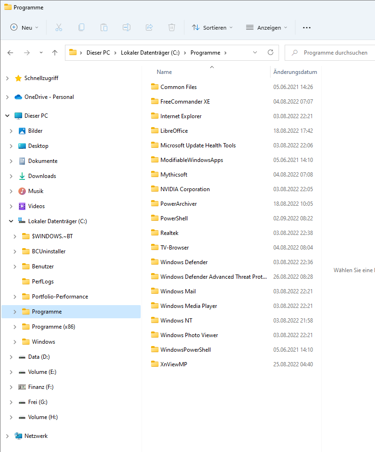Expand the Schnellzugriff tree node
This screenshot has height=452, width=375.
(8, 78)
